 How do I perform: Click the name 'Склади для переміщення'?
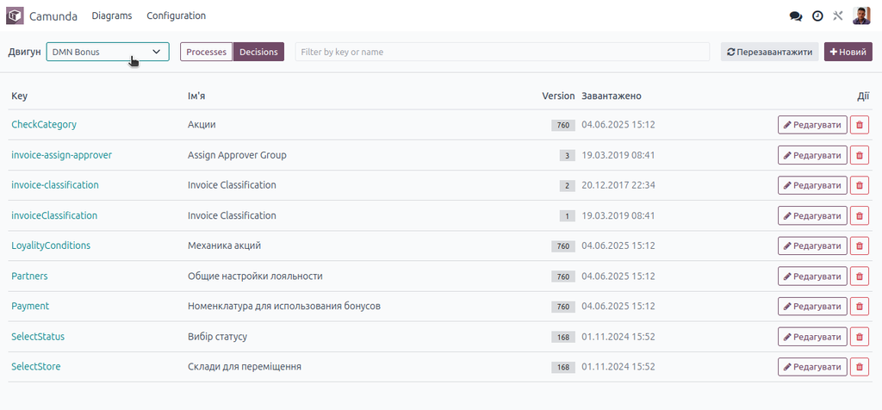click(244, 367)
